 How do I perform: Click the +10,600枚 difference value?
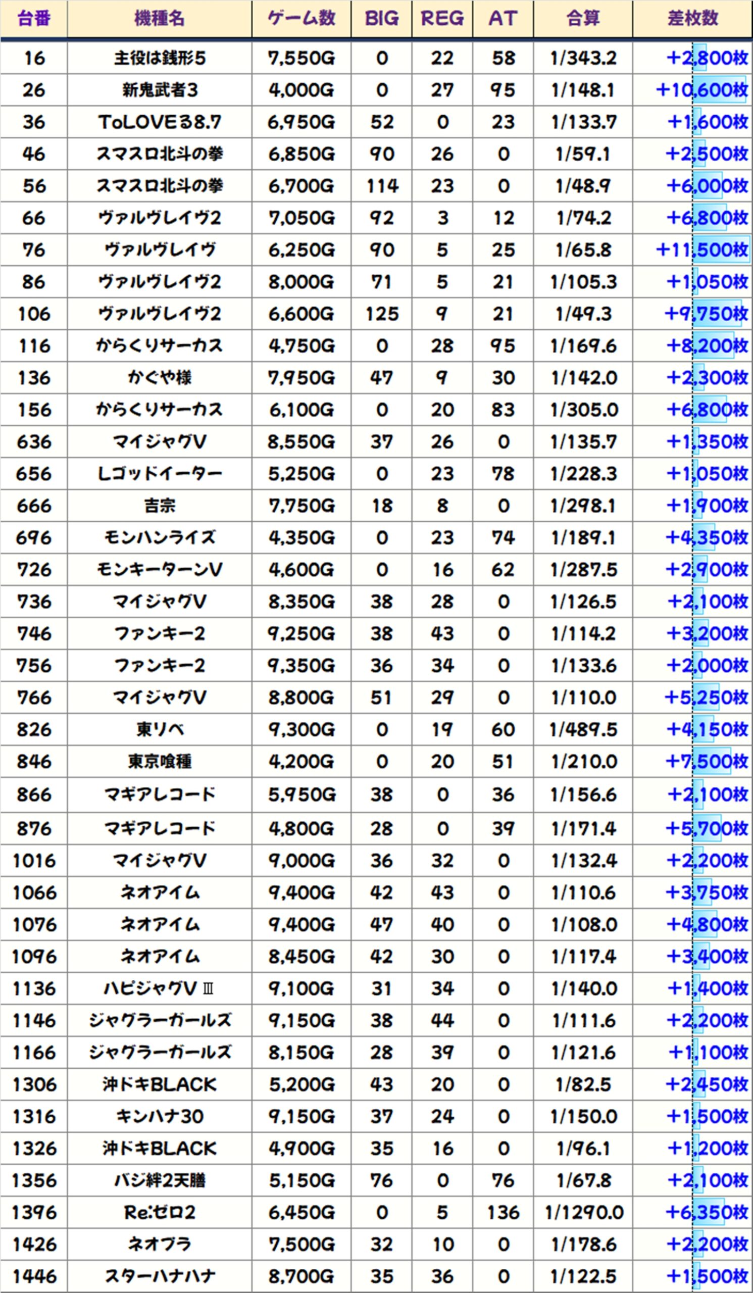[701, 90]
